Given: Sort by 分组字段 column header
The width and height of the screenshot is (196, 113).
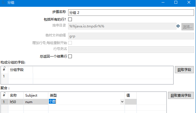Looking at the screenshot, I should (x=20, y=70).
